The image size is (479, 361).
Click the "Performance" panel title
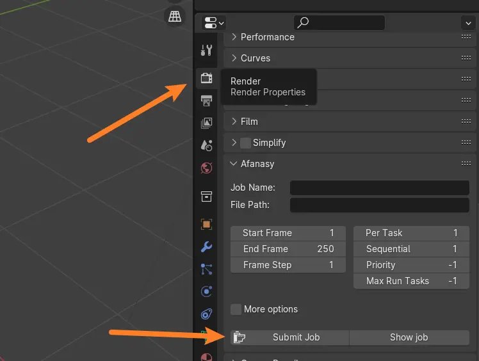click(267, 37)
